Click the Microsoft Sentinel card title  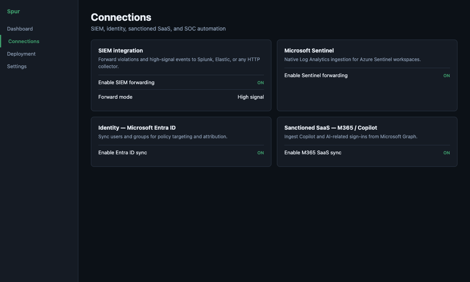coord(309,51)
